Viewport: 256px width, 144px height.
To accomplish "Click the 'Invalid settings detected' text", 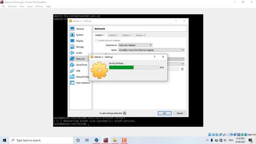I will coord(111,113).
